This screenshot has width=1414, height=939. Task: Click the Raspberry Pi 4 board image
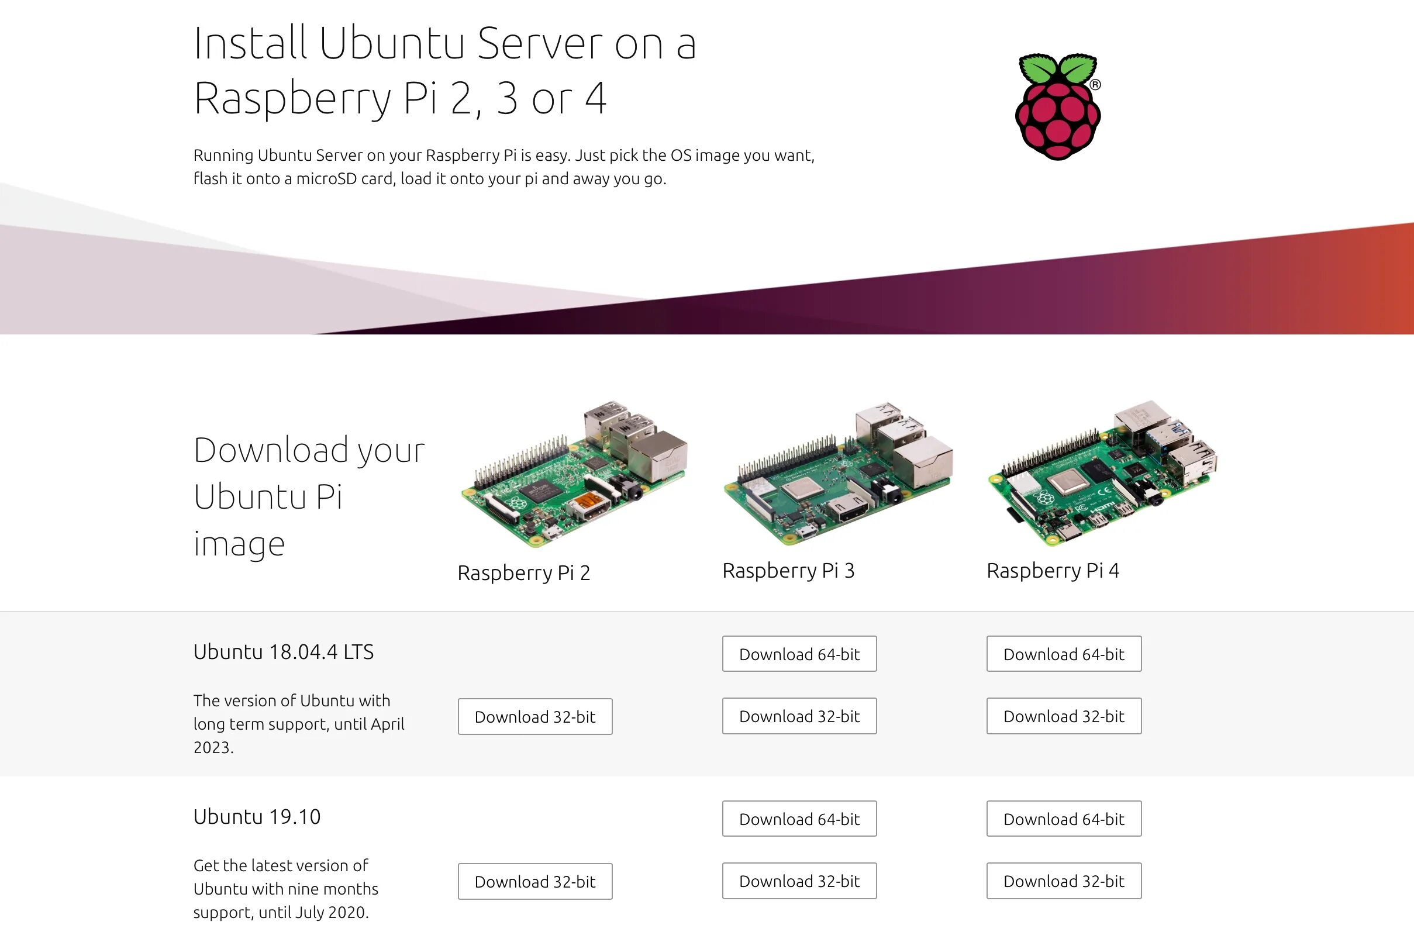1102,473
